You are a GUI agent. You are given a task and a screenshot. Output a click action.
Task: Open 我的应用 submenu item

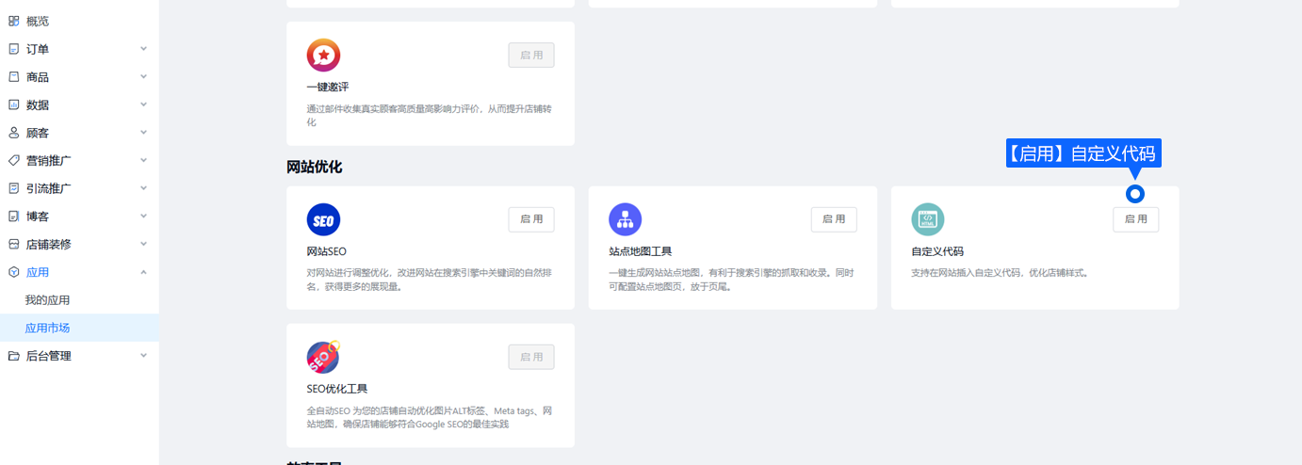(47, 300)
